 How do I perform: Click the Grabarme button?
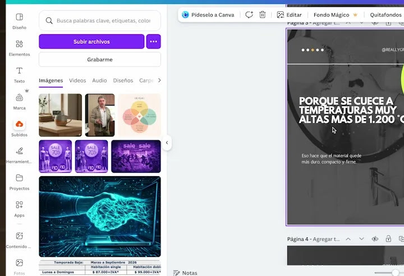click(x=100, y=59)
